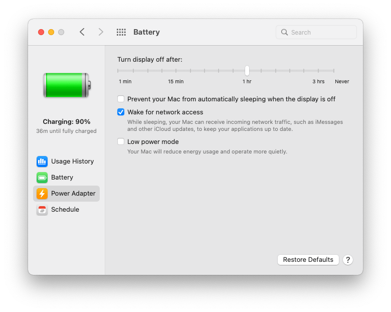Uncheck Wake for network access
The width and height of the screenshot is (391, 312).
coord(121,112)
